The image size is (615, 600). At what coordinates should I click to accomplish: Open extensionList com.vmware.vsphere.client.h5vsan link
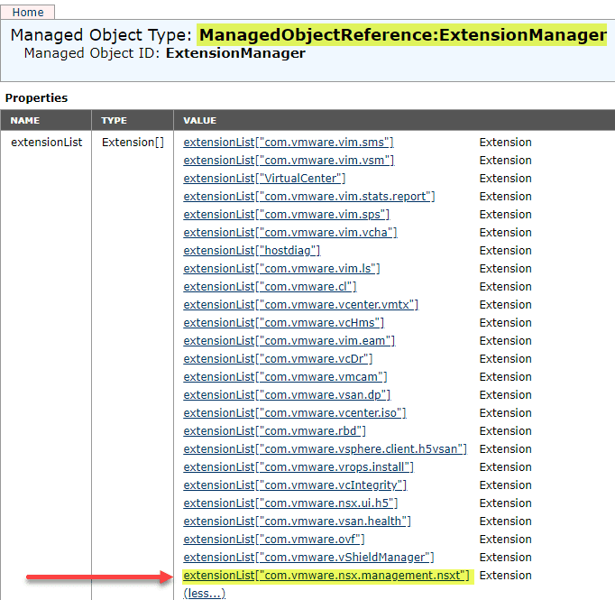click(326, 449)
